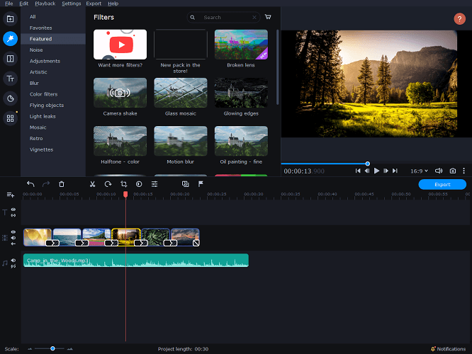472x354 pixels.
Task: Open the Import media tab icon
Action: coord(10,19)
